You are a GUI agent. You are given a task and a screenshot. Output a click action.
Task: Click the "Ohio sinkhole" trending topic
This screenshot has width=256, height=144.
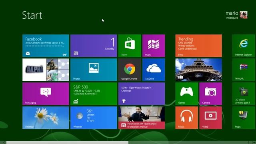click(x=185, y=43)
